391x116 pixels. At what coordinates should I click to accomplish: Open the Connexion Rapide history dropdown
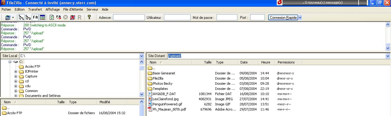pyautogui.click(x=300, y=18)
